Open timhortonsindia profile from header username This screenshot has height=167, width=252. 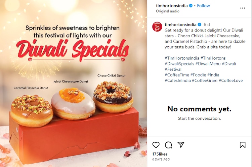coord(172,6)
